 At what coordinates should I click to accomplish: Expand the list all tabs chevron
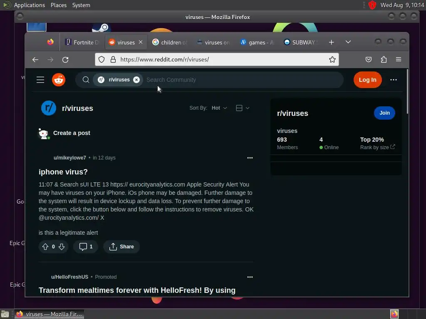click(x=348, y=42)
